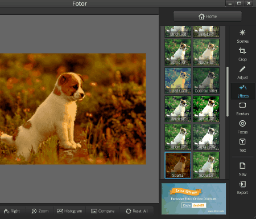Minimize the Fotor window
This screenshot has height=219, width=256.
230,3
